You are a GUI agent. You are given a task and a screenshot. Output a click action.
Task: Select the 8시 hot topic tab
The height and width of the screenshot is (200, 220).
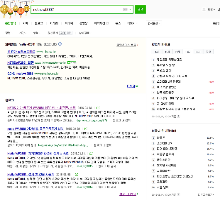point(157,52)
